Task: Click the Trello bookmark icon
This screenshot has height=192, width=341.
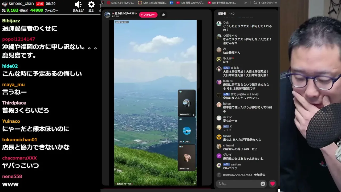Action: point(171,3)
